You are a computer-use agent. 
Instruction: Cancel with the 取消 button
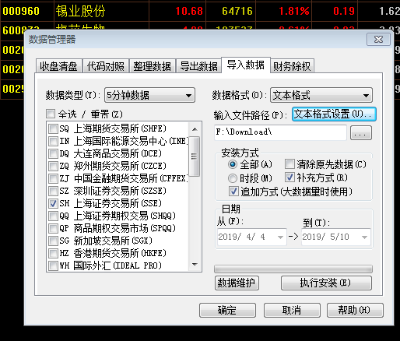click(292, 311)
